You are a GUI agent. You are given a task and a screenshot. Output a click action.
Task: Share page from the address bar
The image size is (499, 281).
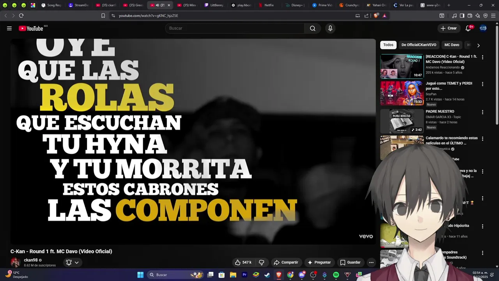(366, 16)
